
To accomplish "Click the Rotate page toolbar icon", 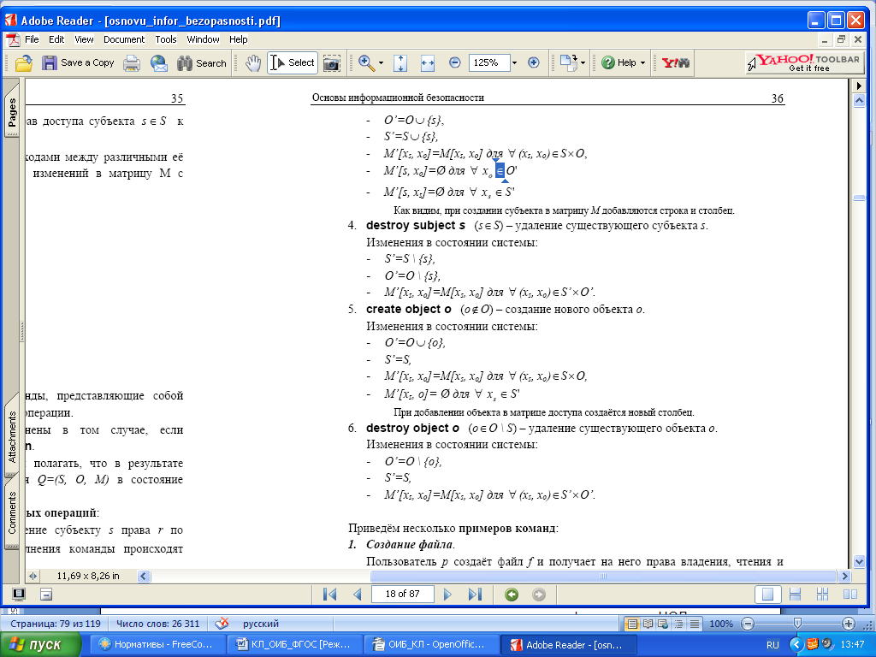I will click(x=569, y=62).
